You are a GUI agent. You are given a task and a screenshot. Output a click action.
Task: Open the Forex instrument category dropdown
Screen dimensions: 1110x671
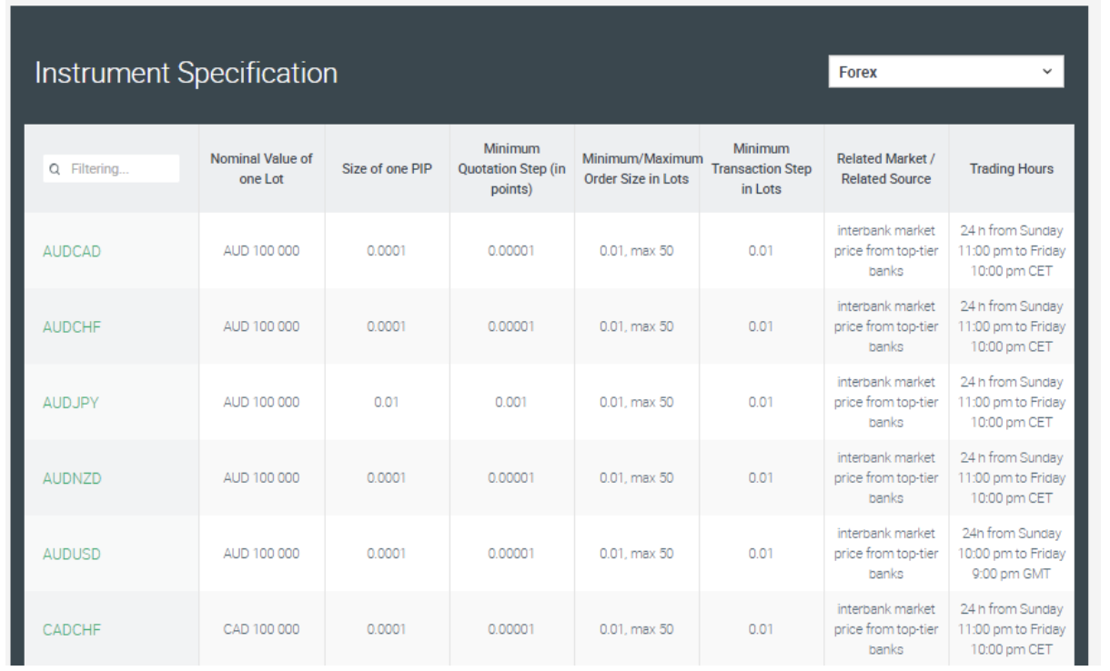pos(945,72)
